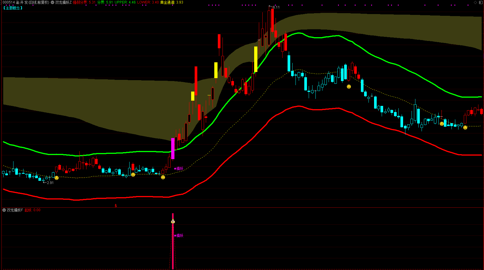Image resolution: width=484 pixels, height=270 pixels.
Task: Click the 黄金通道: 3.93 readout
Action: [172, 2]
